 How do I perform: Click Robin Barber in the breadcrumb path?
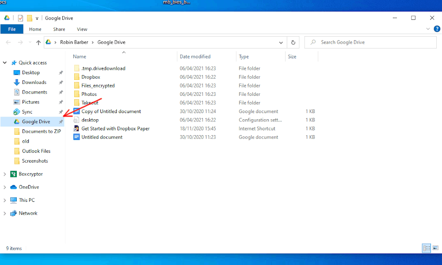coord(74,42)
